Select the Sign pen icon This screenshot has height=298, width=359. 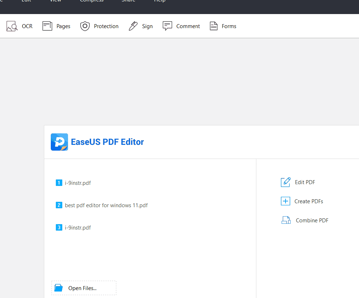pyautogui.click(x=133, y=26)
